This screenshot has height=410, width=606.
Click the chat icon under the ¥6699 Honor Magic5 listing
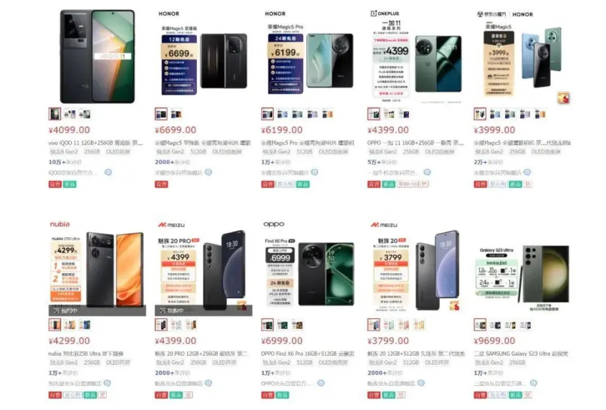(208, 172)
